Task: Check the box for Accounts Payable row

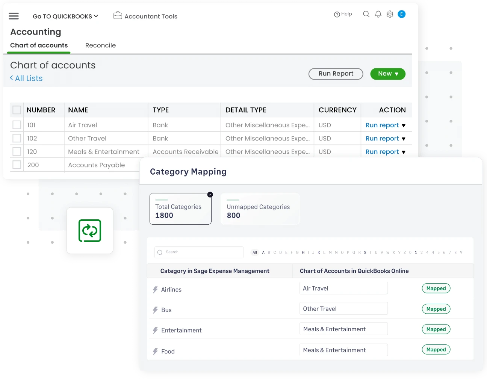Action: point(17,165)
